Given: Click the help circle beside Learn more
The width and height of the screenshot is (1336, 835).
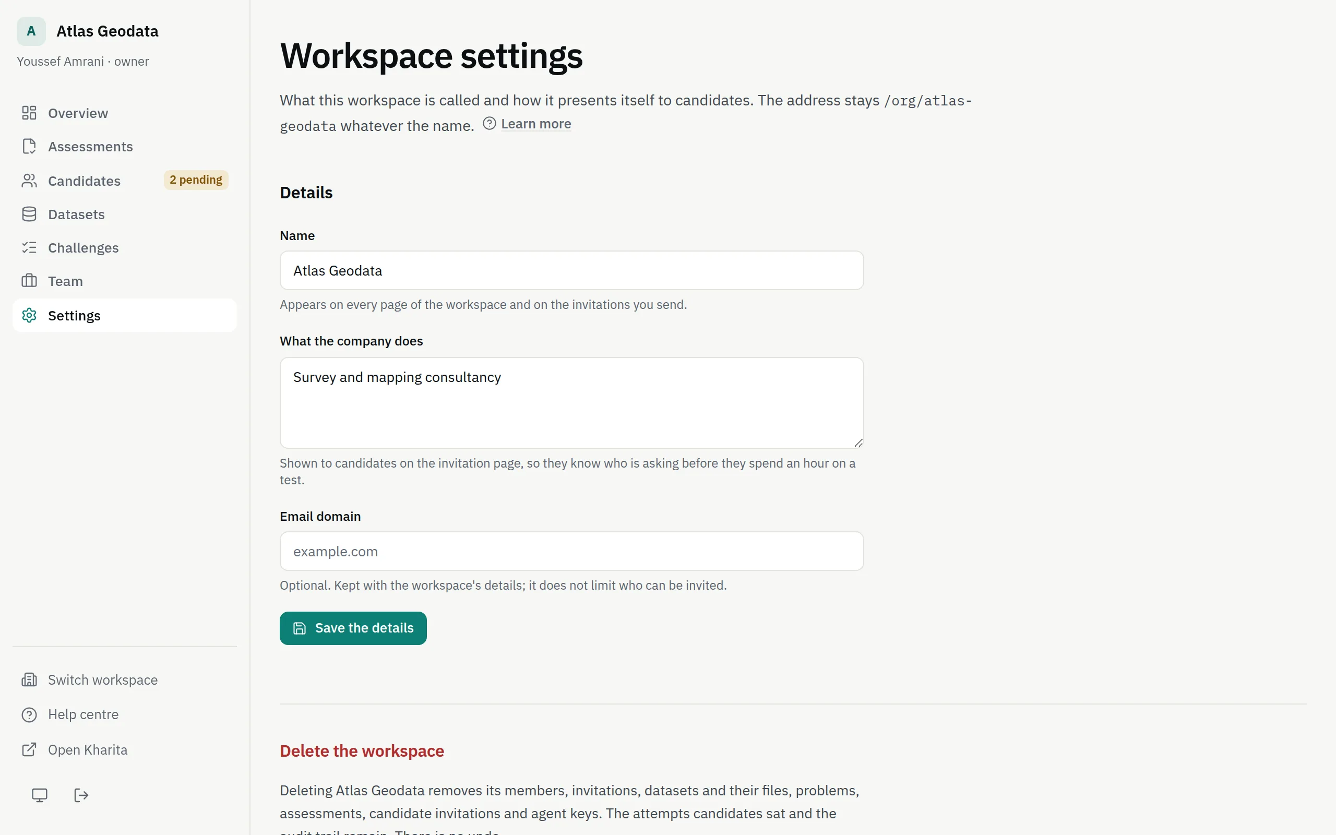Looking at the screenshot, I should coord(489,123).
